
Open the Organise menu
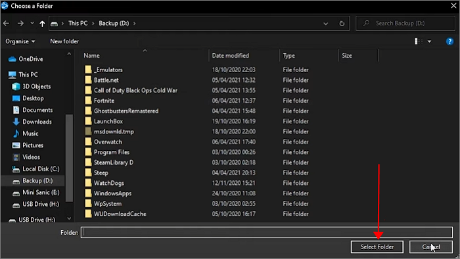point(20,41)
